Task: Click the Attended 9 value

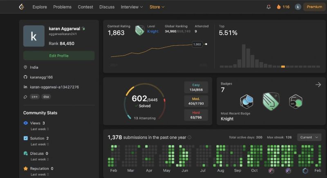Action: pyautogui.click(x=196, y=31)
